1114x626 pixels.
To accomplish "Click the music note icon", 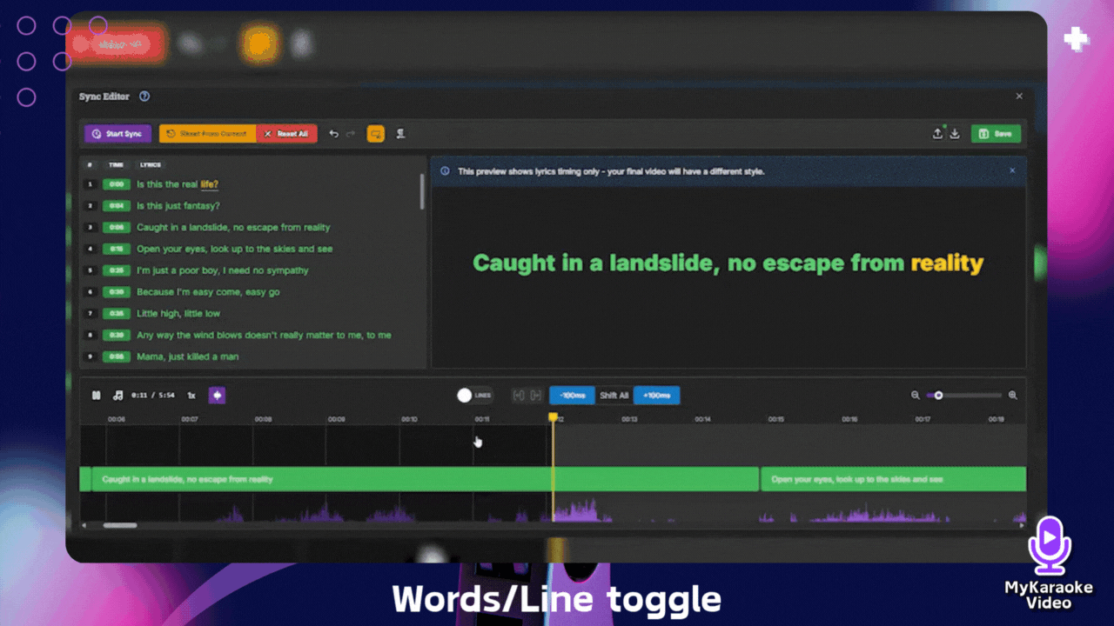I will (118, 396).
